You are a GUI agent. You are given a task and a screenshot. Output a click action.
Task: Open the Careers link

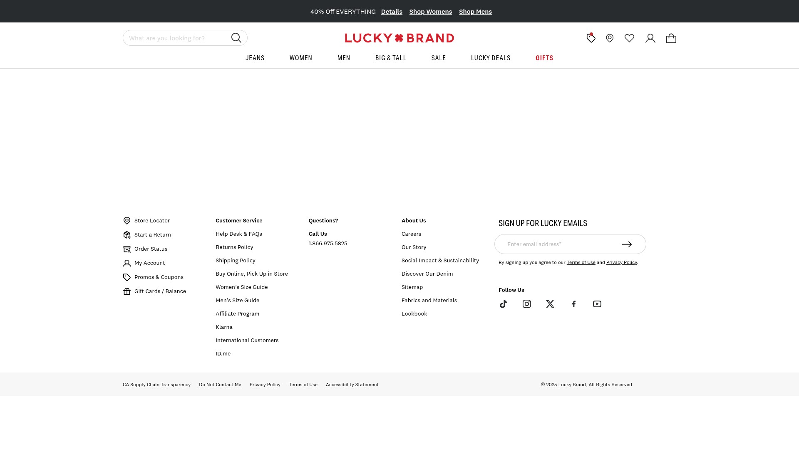(x=411, y=234)
